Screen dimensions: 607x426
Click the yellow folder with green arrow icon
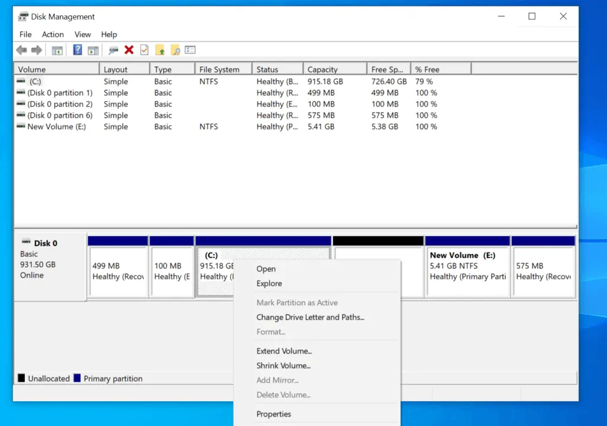[160, 50]
